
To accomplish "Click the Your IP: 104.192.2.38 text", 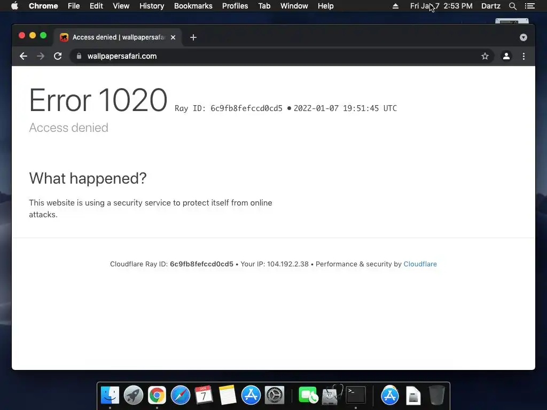I will [275, 264].
